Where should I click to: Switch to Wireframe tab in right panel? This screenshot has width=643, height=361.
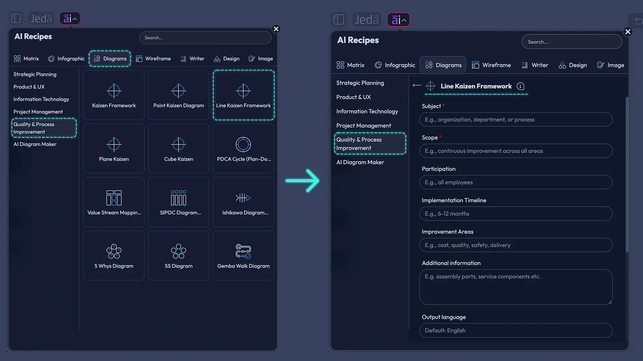(x=491, y=65)
